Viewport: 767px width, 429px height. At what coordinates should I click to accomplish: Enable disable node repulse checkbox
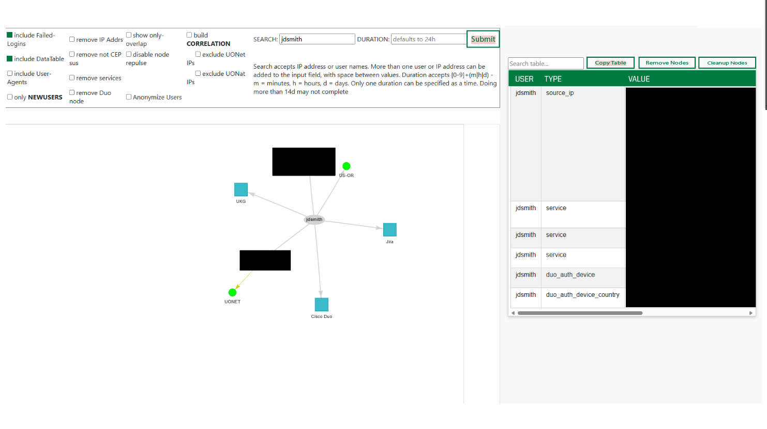click(x=129, y=54)
